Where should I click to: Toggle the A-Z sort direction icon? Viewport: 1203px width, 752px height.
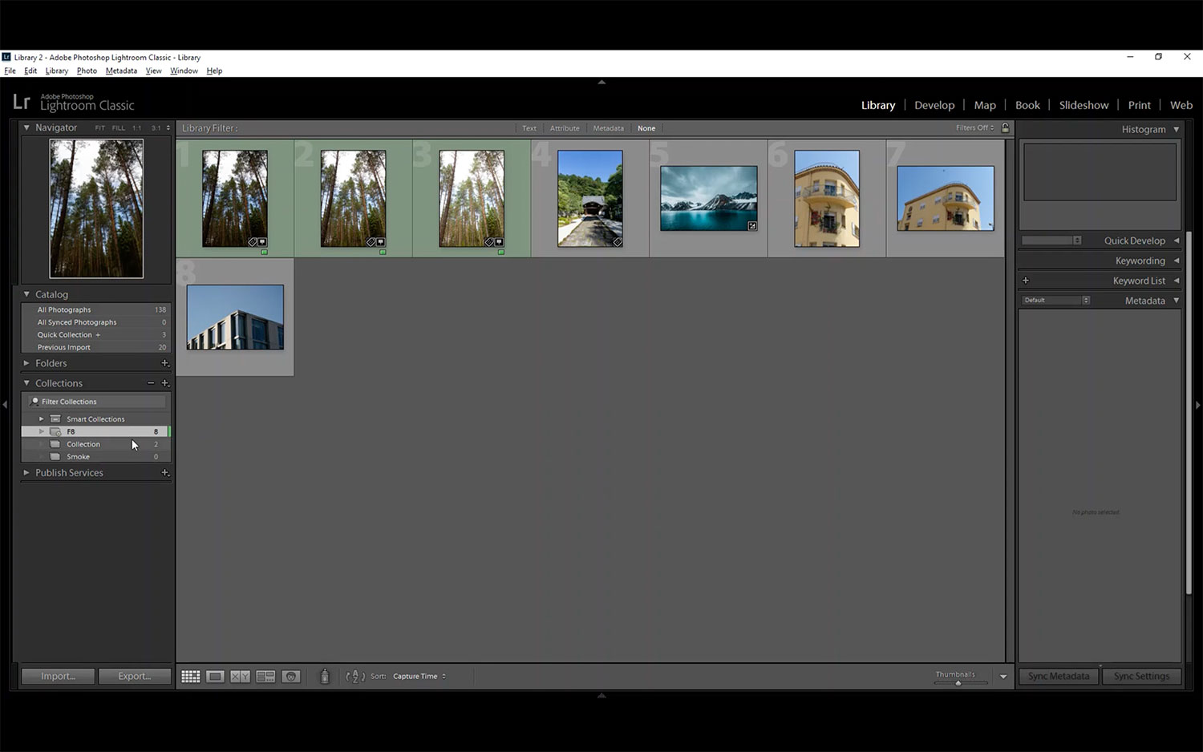(354, 677)
